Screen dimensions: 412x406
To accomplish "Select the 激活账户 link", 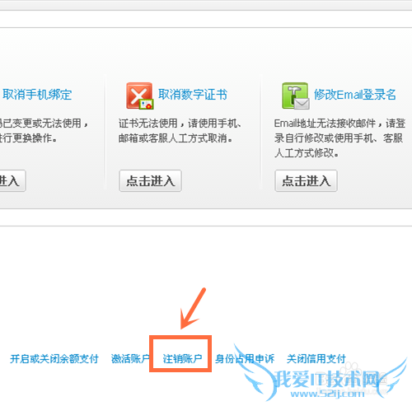I will coord(130,359).
